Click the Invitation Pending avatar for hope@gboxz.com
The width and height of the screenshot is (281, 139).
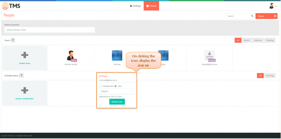209,55
